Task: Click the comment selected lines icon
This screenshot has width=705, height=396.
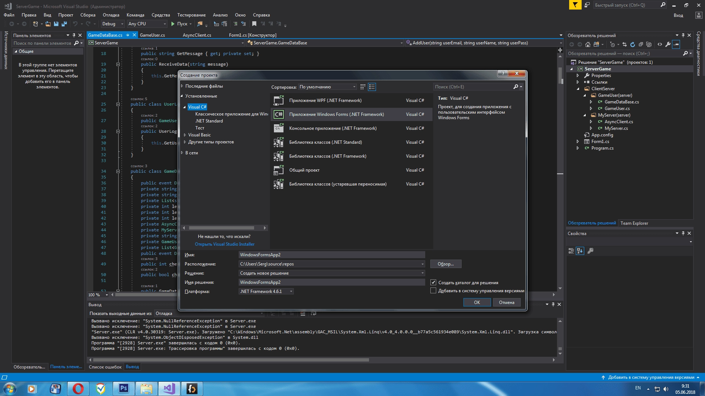Action: point(235,24)
